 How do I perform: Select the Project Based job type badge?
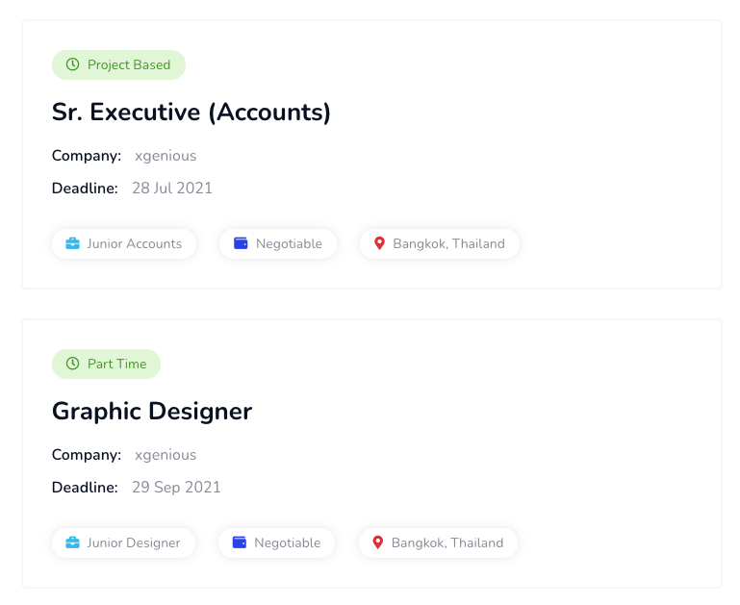click(x=118, y=65)
